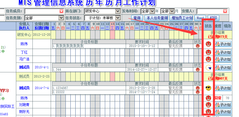Click the clock status icon in the 测试员 2015-4-1 row
This screenshot has width=239, height=117.
point(208,67)
